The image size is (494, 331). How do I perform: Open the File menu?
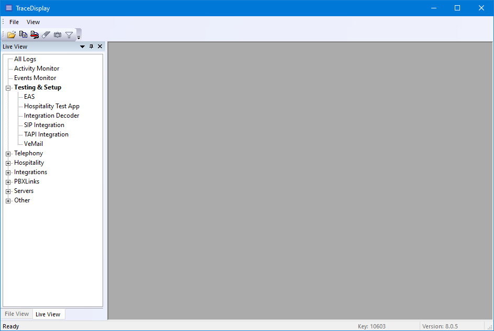tap(14, 22)
